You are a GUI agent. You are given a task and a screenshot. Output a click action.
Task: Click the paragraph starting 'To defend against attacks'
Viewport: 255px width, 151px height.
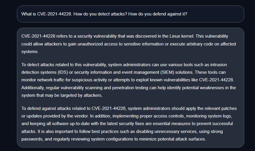point(129,124)
